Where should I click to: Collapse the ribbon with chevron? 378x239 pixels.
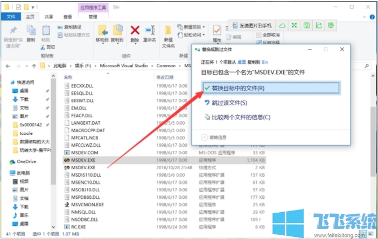click(x=364, y=17)
